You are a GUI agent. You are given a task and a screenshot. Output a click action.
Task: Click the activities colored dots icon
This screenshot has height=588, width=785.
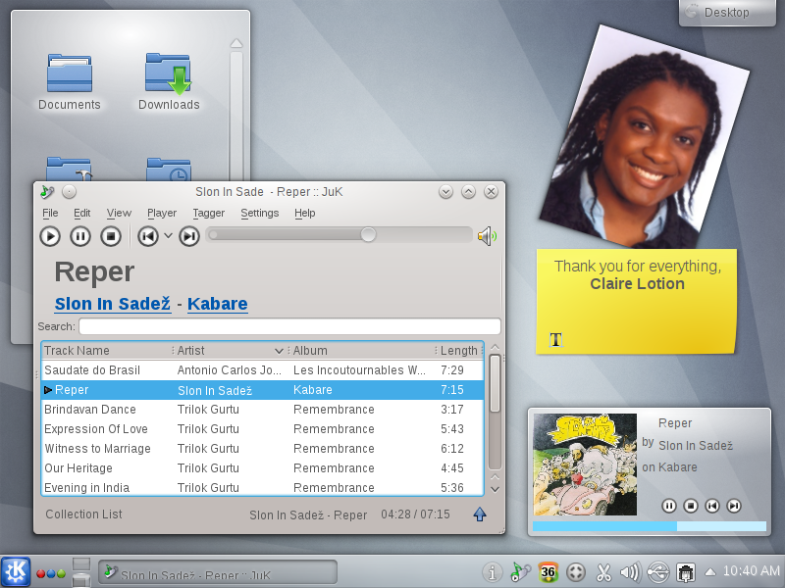click(x=51, y=573)
